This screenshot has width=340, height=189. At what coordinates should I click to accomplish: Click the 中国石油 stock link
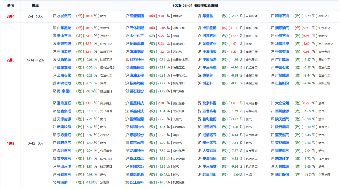click(282, 52)
